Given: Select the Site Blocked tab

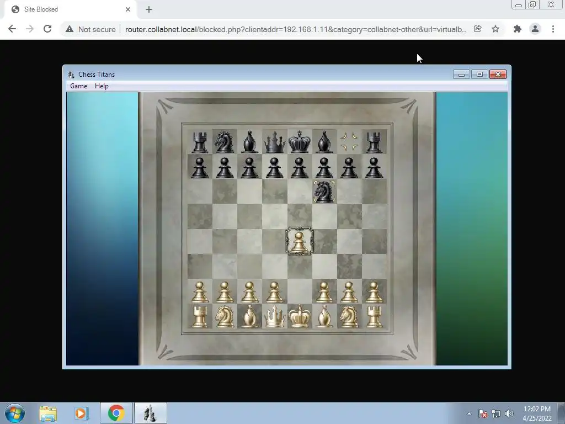Looking at the screenshot, I should click(x=70, y=9).
